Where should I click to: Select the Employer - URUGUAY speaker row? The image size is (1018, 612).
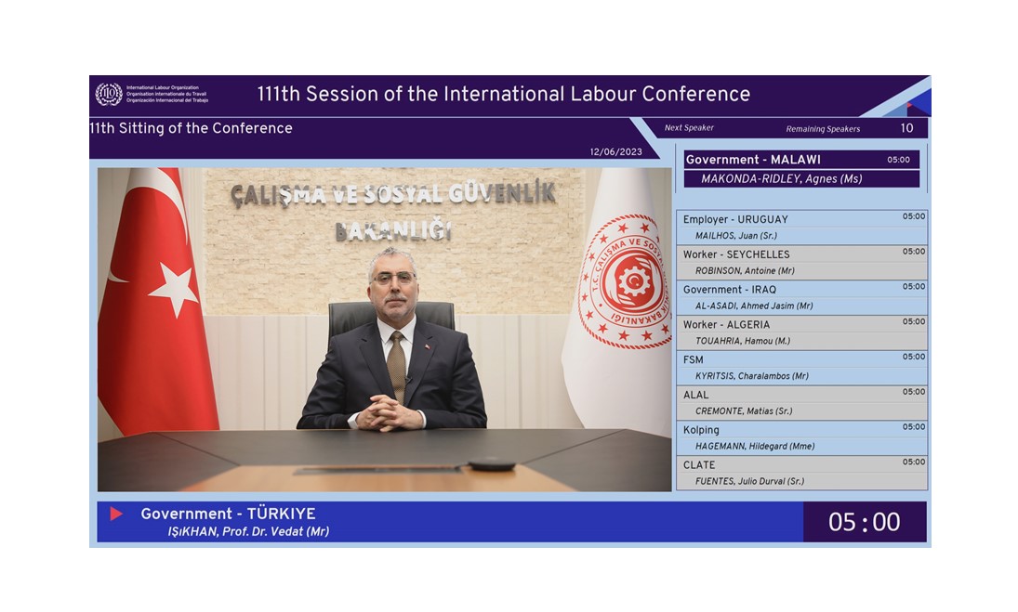[x=800, y=228]
